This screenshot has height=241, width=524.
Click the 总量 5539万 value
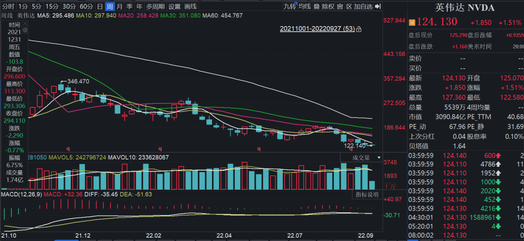tap(455, 108)
